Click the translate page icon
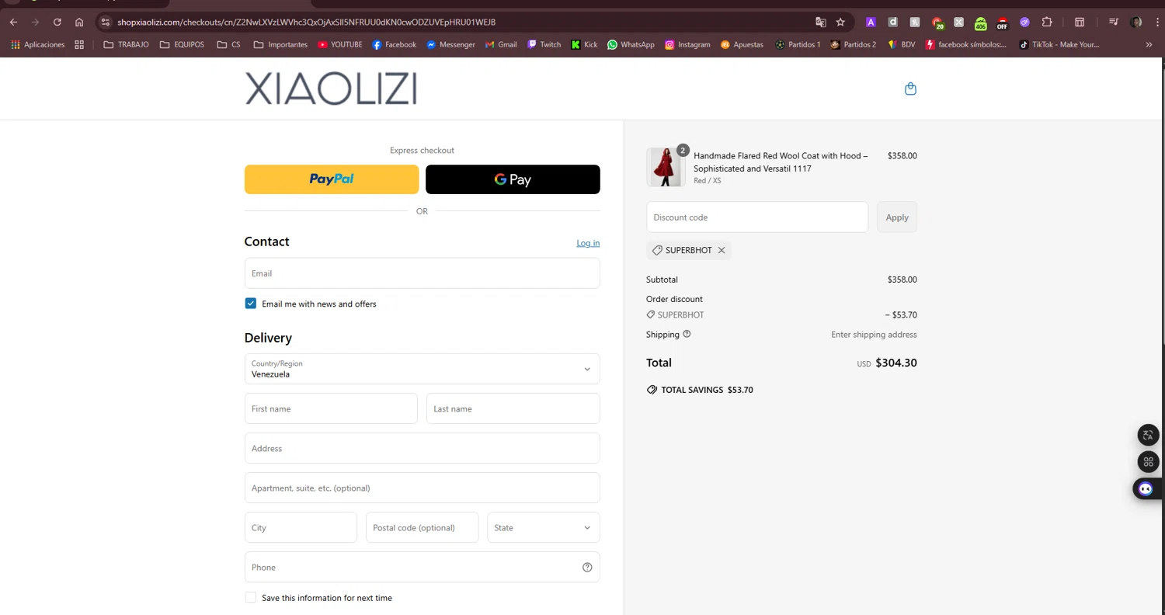 pos(820,23)
